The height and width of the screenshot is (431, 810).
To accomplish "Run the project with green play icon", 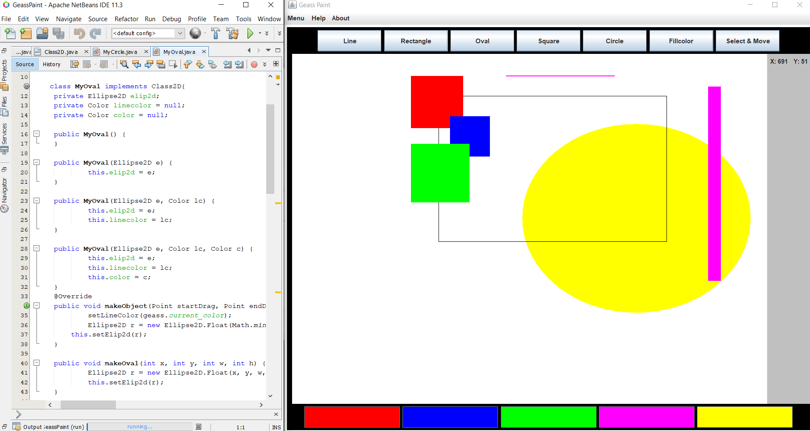I will tap(250, 33).
